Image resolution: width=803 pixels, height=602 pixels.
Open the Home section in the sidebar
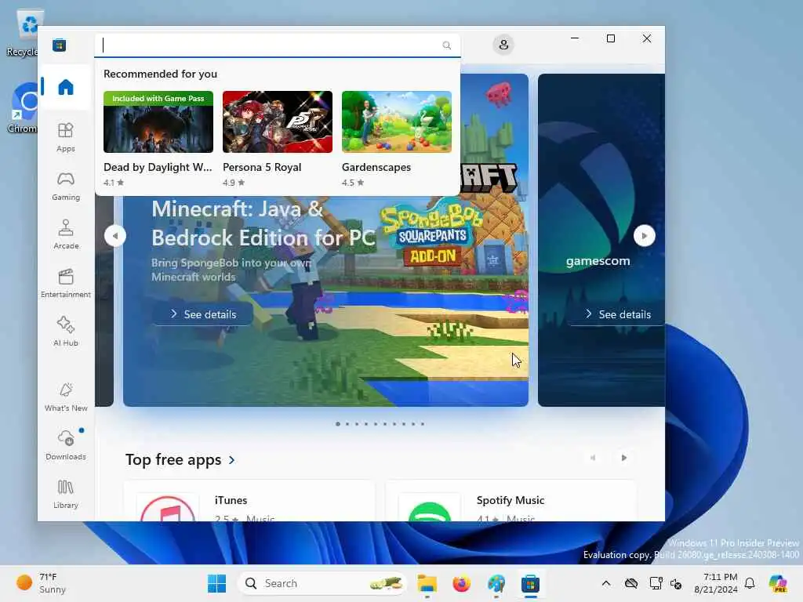pos(66,87)
